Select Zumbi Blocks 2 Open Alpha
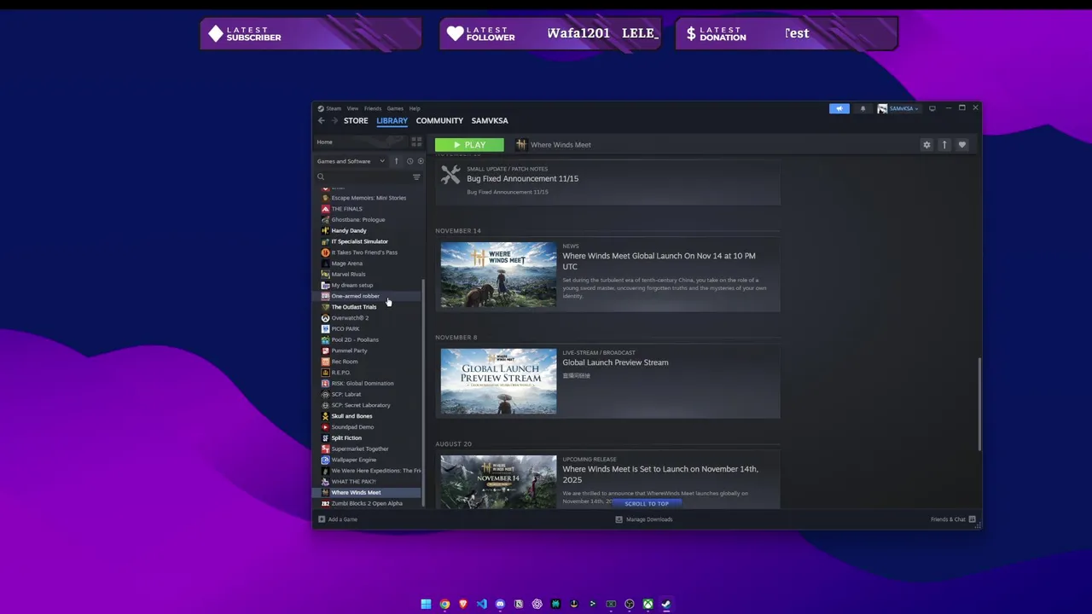This screenshot has height=614, width=1092. (369, 504)
